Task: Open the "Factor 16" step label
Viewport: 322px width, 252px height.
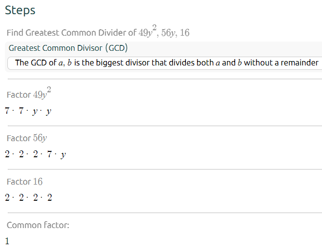Action: (24, 182)
